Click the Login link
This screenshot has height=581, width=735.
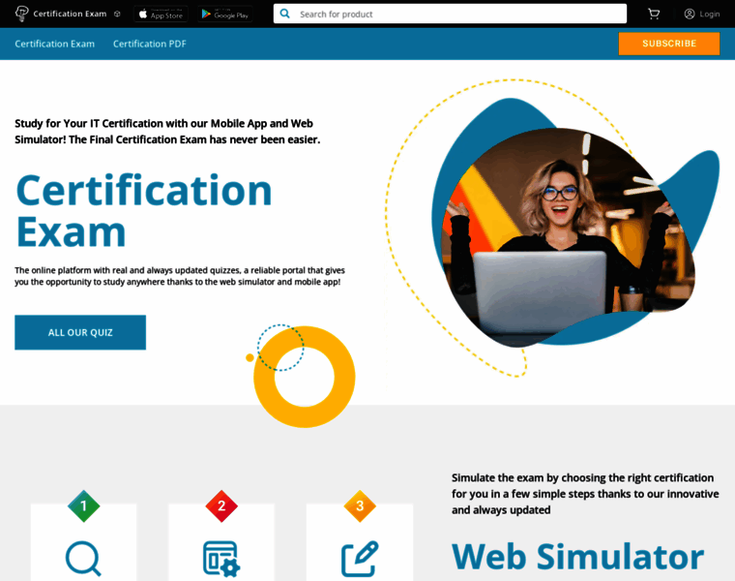(x=710, y=14)
